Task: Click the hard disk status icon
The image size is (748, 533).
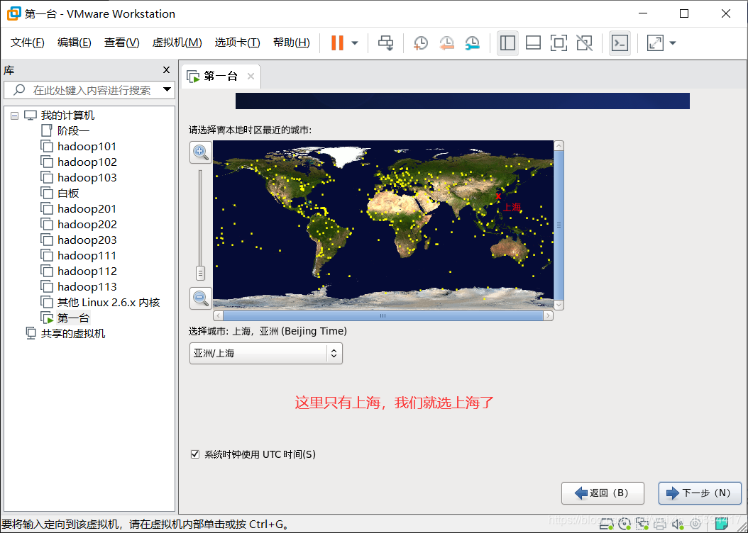Action: point(606,524)
